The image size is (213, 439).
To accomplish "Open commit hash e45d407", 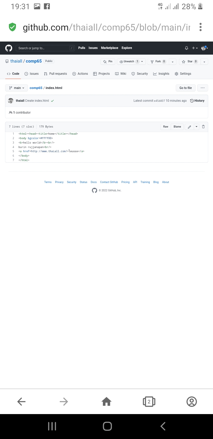I will pyautogui.click(x=159, y=101).
